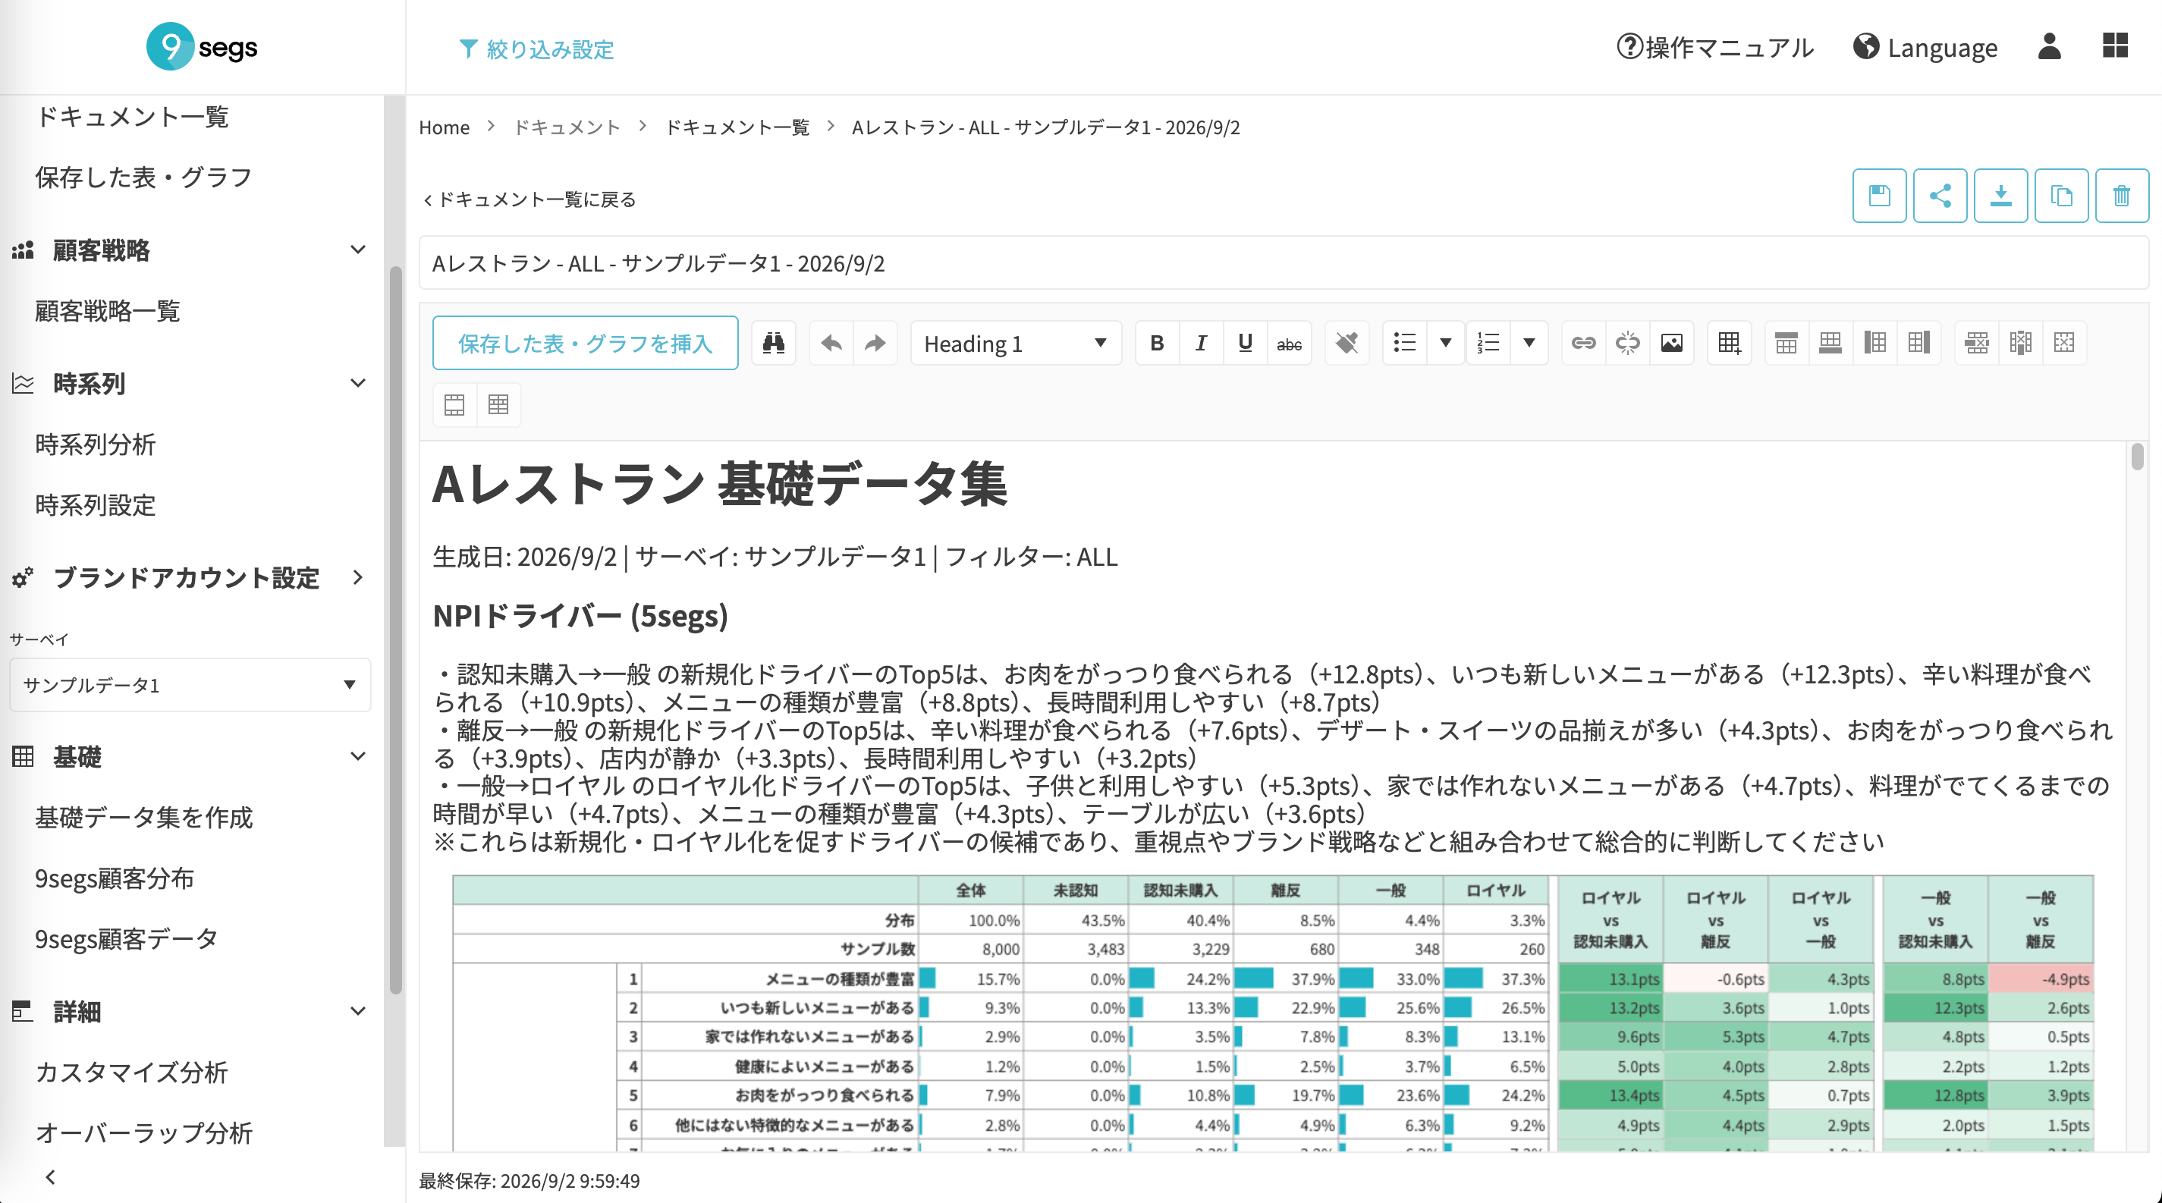Toggle italic formatting
Screen dimensions: 2162x1203
click(x=1201, y=343)
